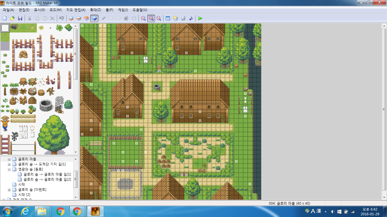Click the map editor vertical scrollbar
Screen dimensions: 387x217
tap(384, 110)
